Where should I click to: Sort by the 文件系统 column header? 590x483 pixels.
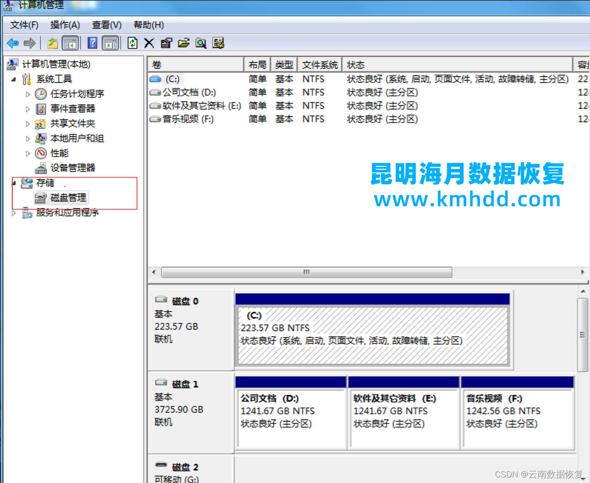point(319,65)
